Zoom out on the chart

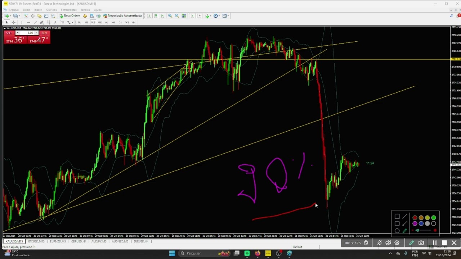[x=177, y=16]
